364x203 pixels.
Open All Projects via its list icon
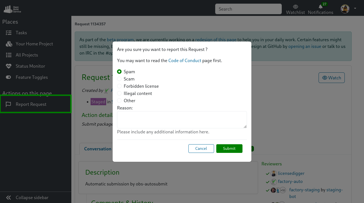pos(9,55)
